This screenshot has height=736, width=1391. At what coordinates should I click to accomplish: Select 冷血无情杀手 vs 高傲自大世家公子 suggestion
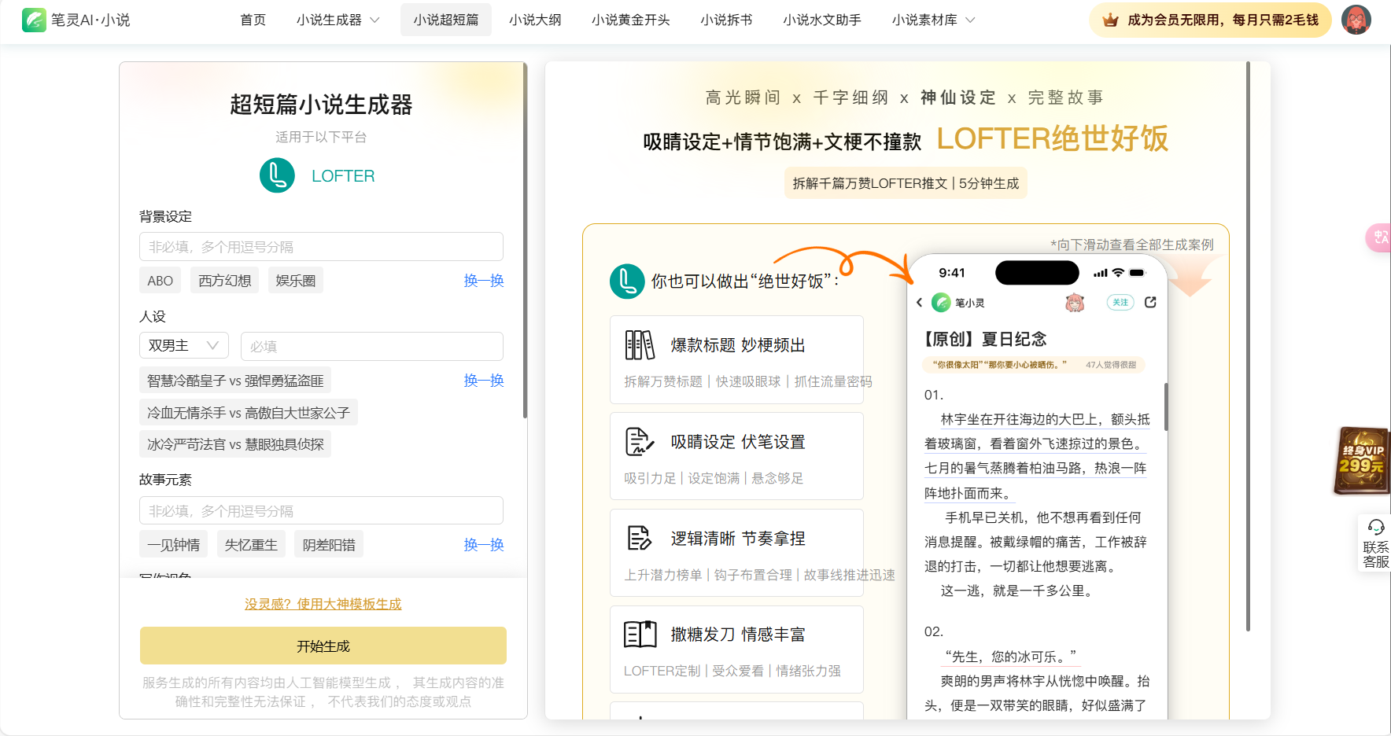(249, 413)
